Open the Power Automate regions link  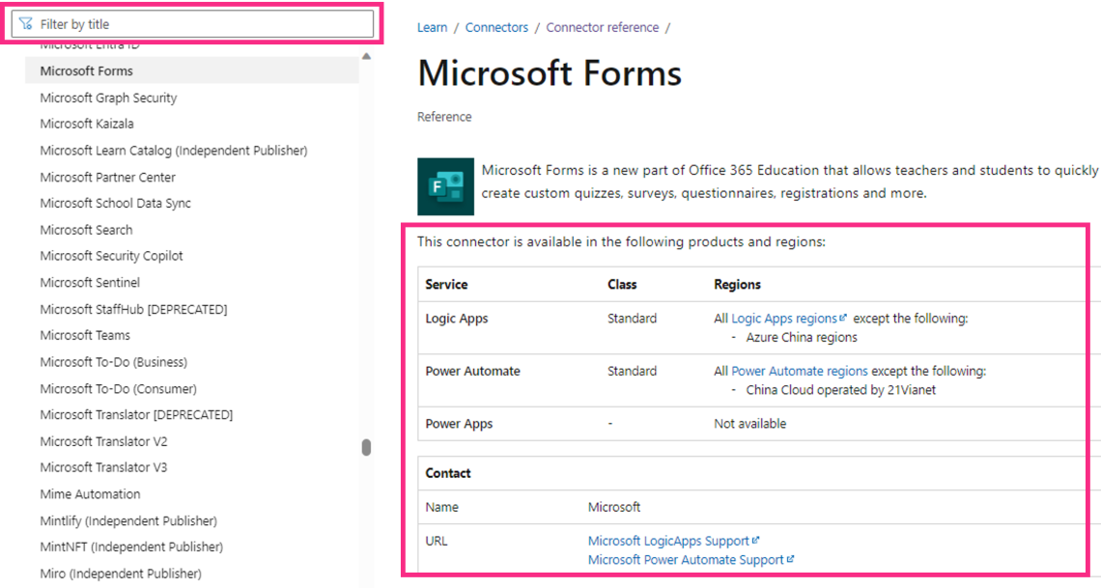coord(799,371)
